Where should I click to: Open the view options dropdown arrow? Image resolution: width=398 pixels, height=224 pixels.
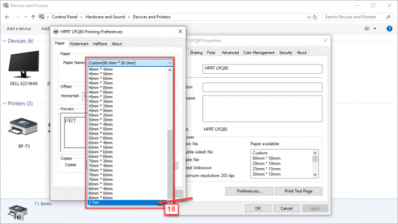375,29
